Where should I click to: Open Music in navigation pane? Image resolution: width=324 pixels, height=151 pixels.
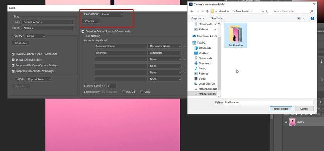[200, 68]
